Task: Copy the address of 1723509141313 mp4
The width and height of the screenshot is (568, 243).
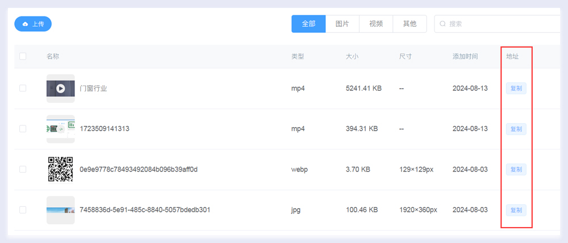Action: (516, 129)
